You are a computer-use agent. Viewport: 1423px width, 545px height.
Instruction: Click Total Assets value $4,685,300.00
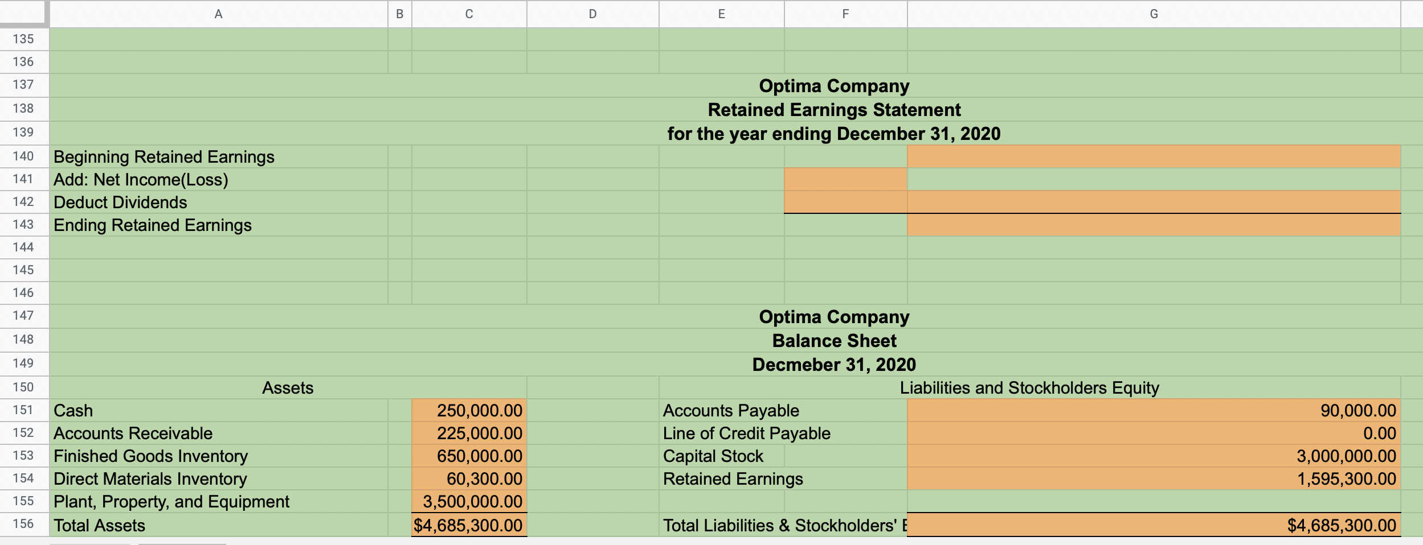(x=469, y=525)
